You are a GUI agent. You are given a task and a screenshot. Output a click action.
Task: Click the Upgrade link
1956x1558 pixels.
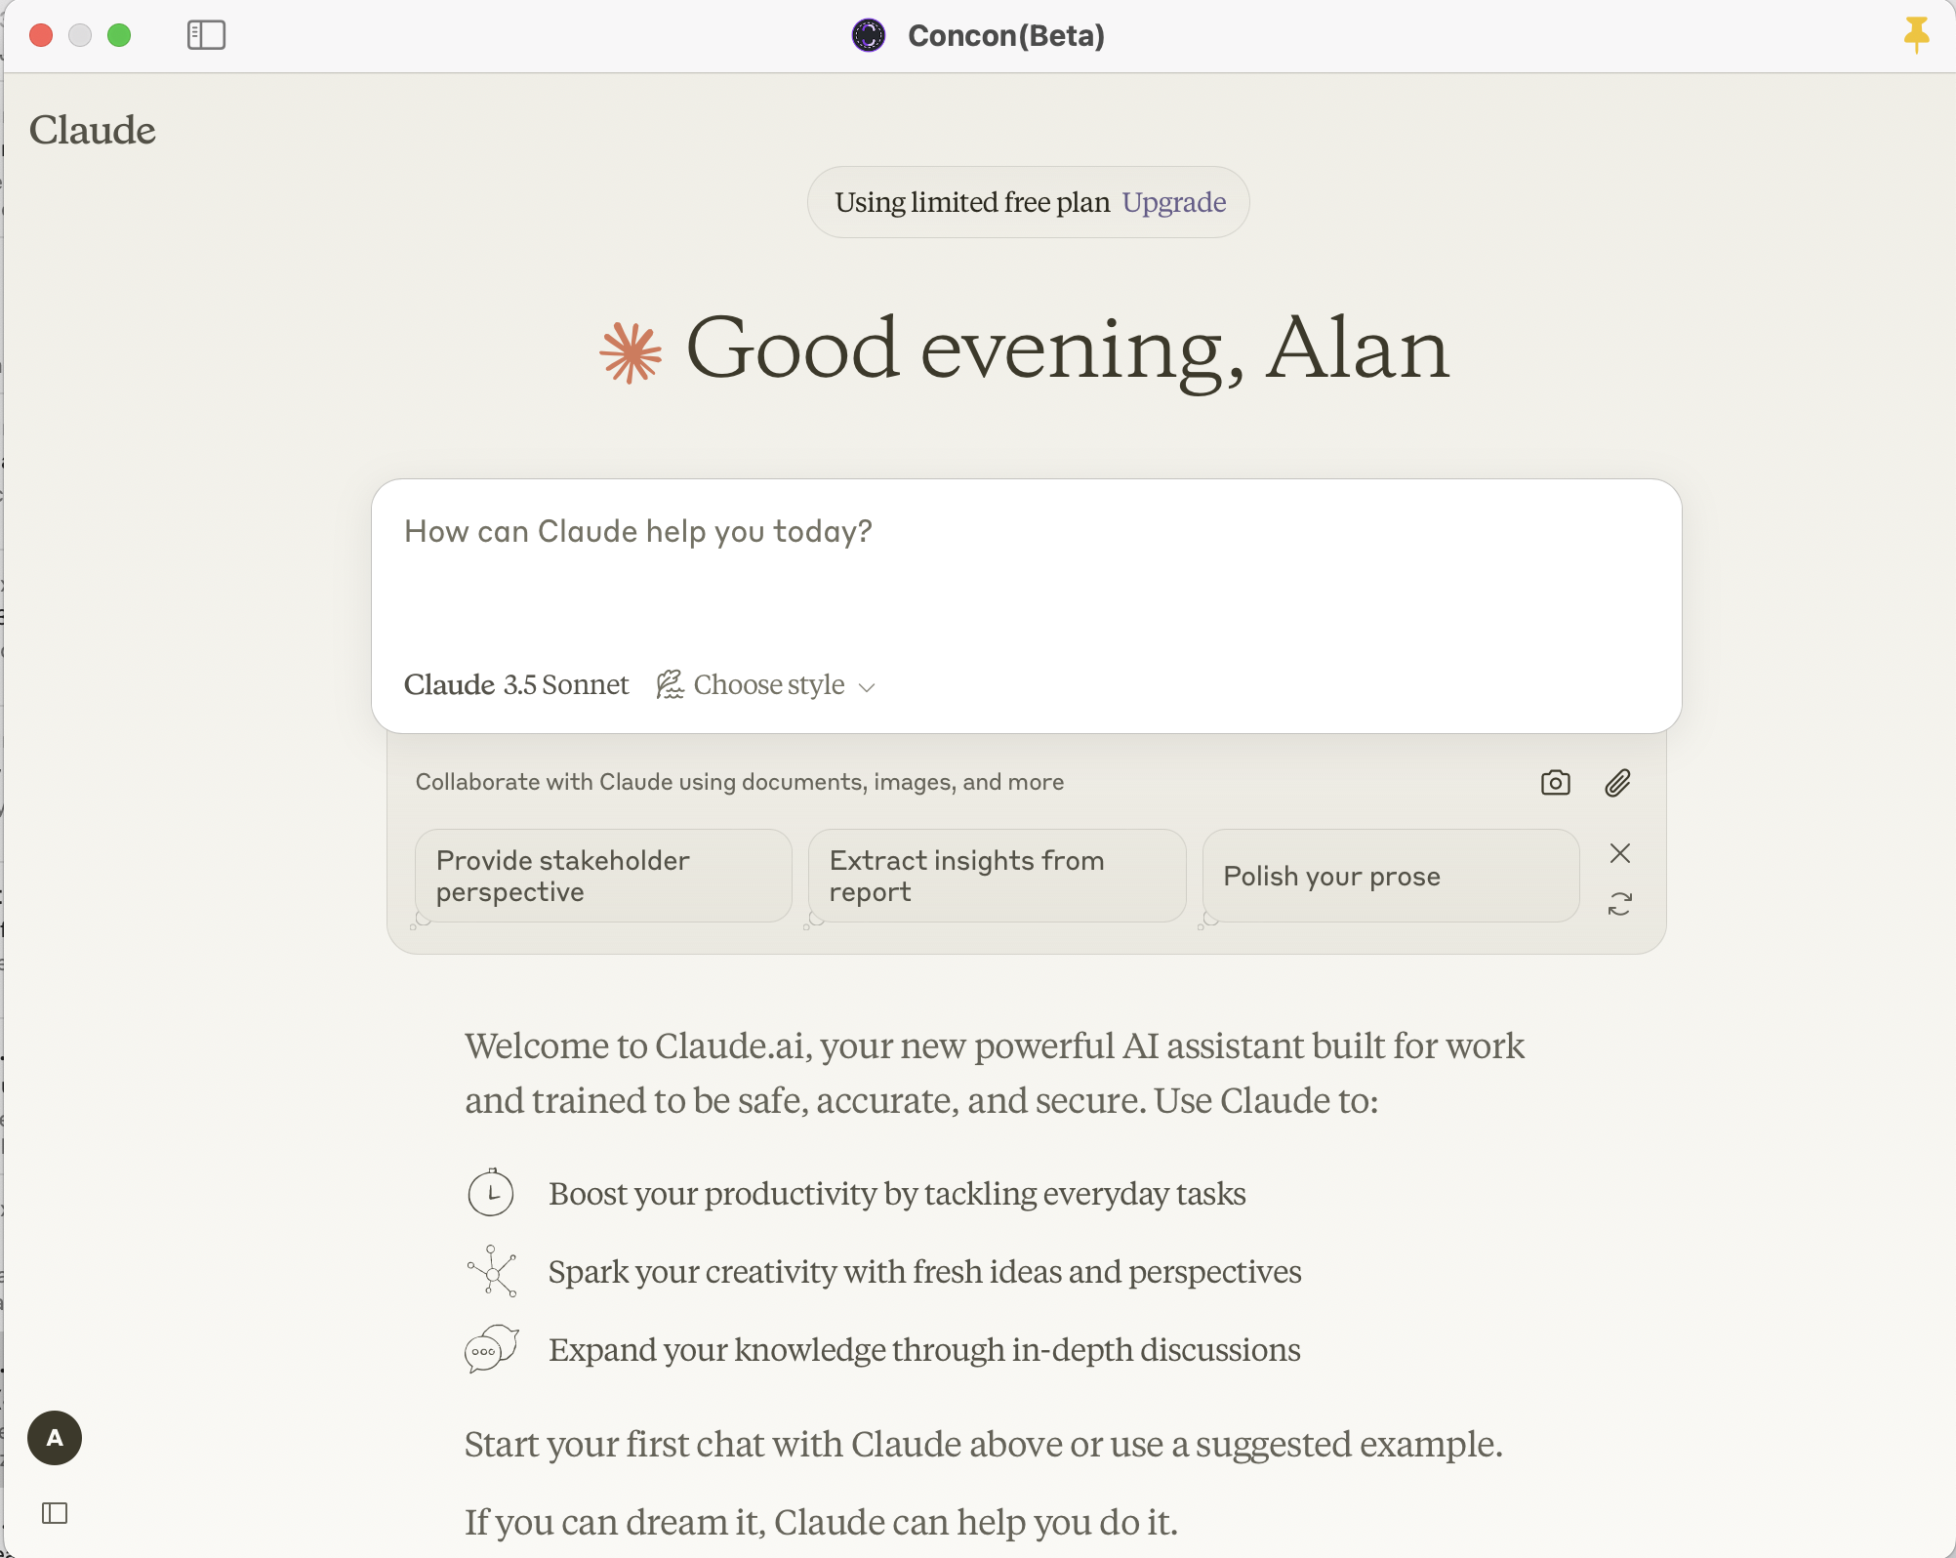(1173, 202)
